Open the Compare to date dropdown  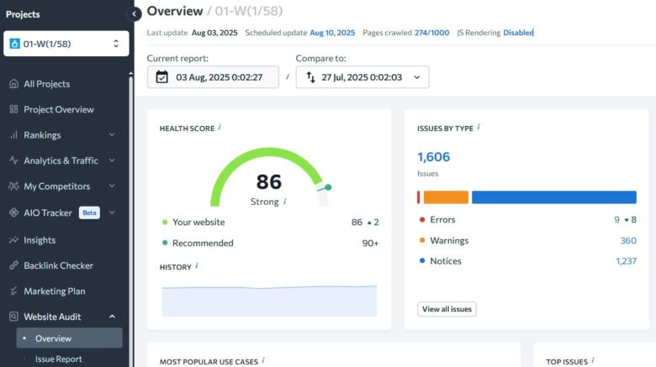pos(362,77)
